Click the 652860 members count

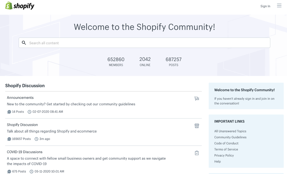coord(116,60)
